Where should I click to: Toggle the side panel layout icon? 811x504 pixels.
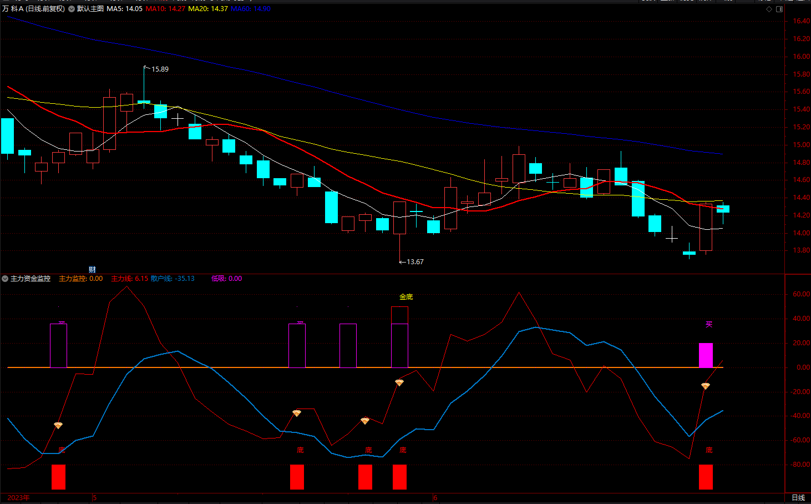click(x=779, y=9)
